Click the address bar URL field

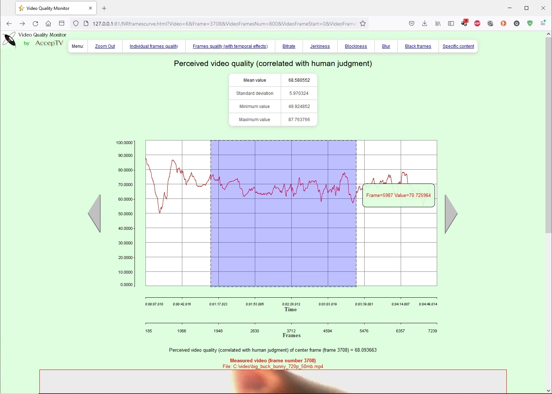pyautogui.click(x=224, y=23)
